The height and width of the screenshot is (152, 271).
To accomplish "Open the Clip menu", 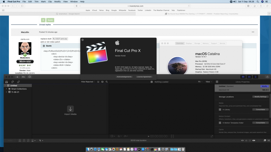I will click(x=50, y=2).
